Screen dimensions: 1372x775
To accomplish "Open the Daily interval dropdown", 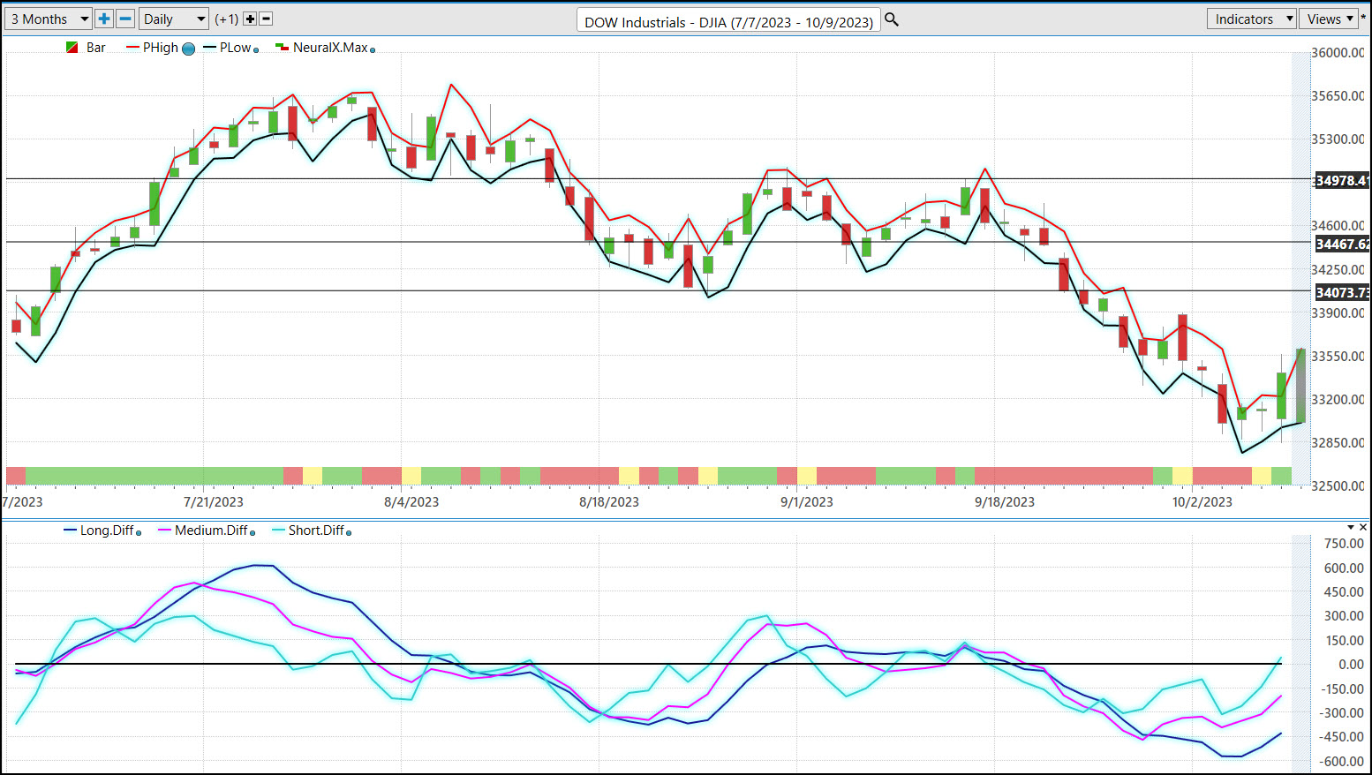I will pyautogui.click(x=174, y=19).
